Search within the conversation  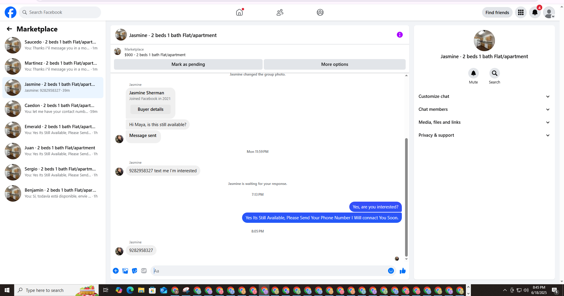pos(494,73)
